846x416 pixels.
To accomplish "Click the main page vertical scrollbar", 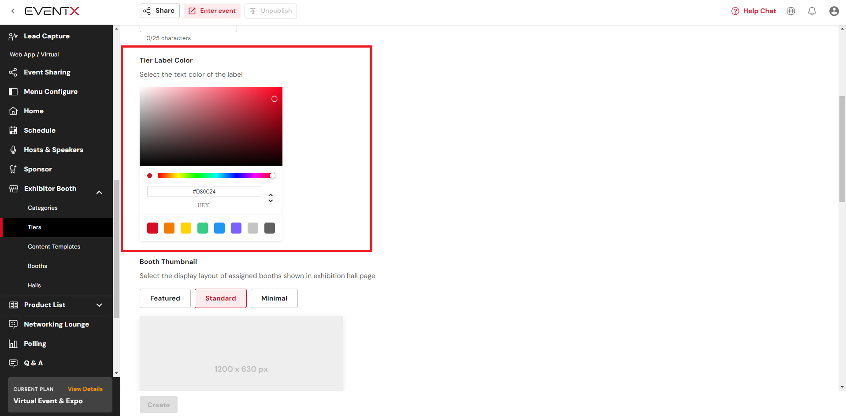I will point(842,149).
